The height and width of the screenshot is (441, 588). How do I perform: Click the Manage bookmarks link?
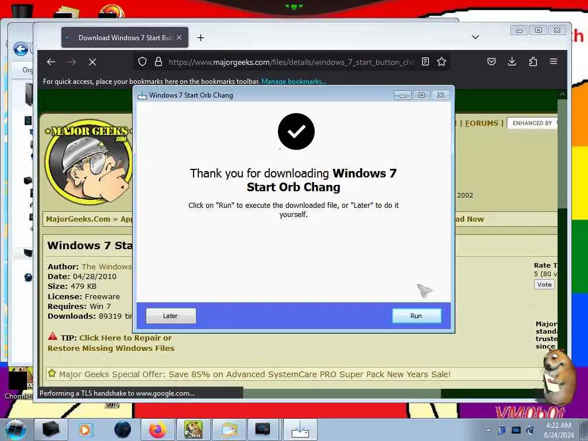[293, 82]
